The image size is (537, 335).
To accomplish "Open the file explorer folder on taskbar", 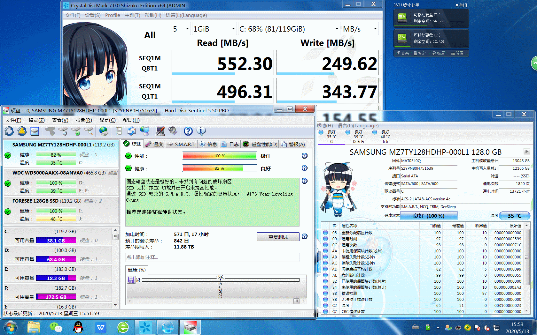I will pyautogui.click(x=34, y=327).
